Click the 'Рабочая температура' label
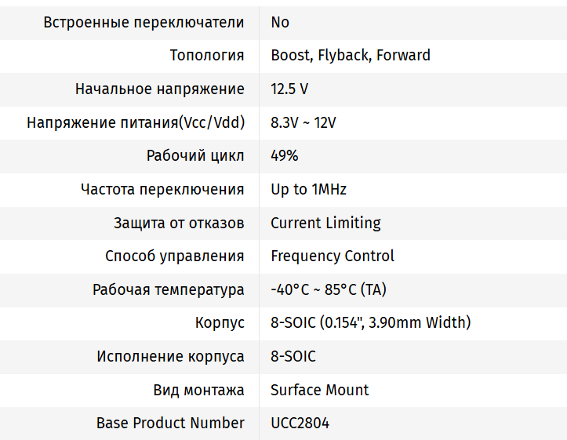Screen dimensions: 567x440 tap(169, 289)
